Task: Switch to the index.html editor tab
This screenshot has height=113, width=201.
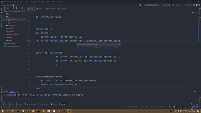Action: (x=62, y=9)
